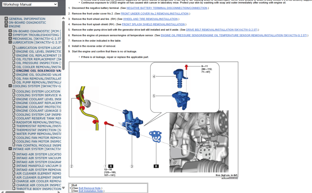Click the page icon beside RADIATOR REMOVAL/INSTALL
312x193 pixels.
click(x=14, y=122)
